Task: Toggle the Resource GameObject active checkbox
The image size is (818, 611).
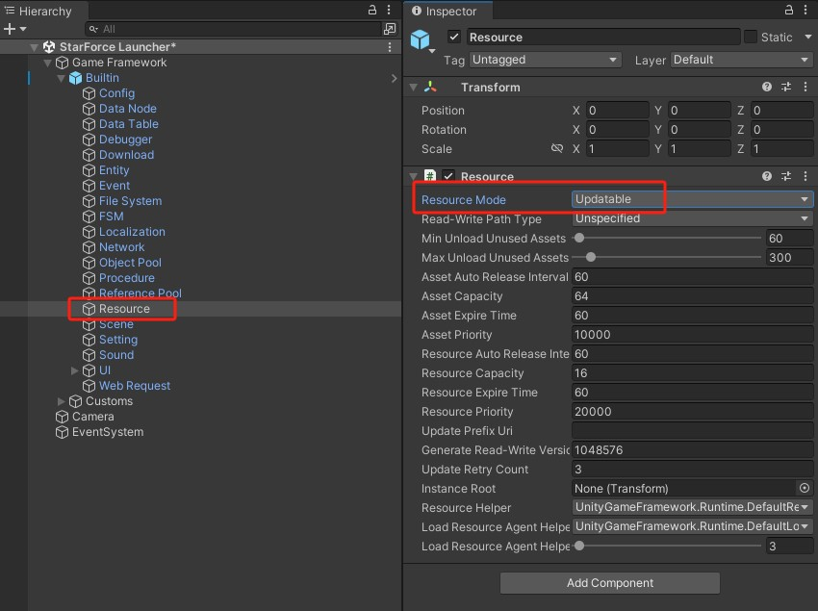Action: point(455,37)
